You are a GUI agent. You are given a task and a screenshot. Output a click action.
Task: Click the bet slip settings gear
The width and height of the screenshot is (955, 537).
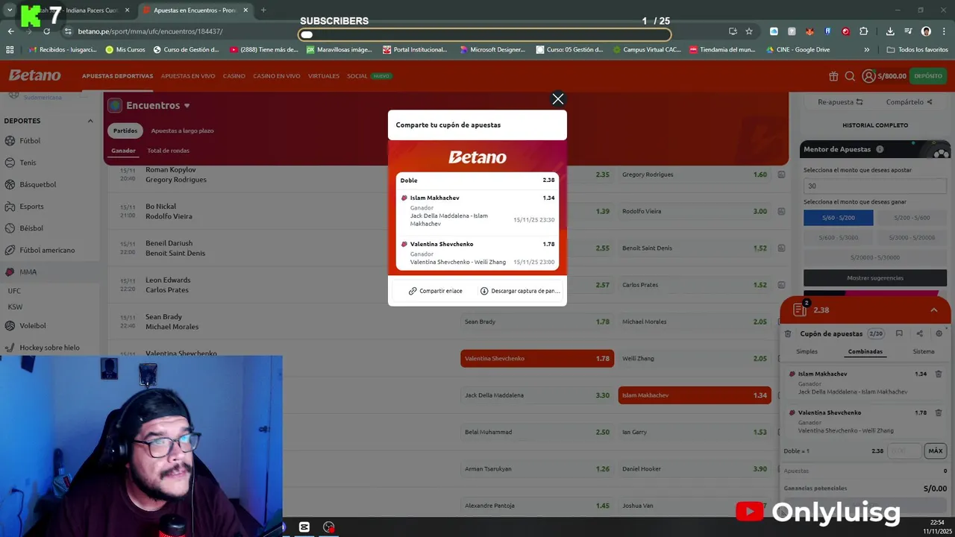tap(939, 334)
